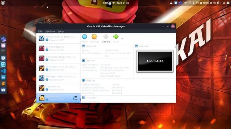Open the power menu tray icon
This screenshot has height=129, width=231.
[x=224, y=3]
